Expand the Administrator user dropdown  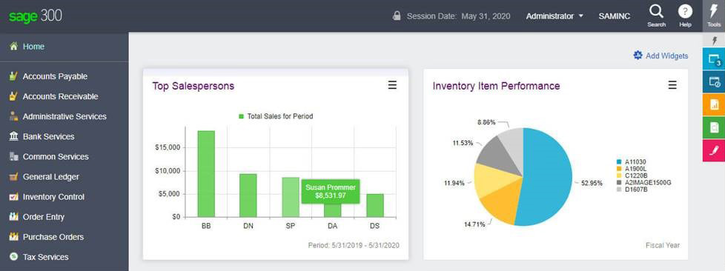tap(554, 16)
